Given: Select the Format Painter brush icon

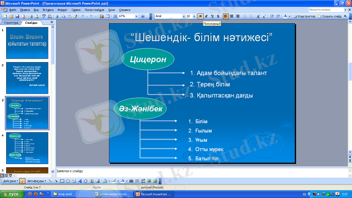Looking at the screenshot, I should click(x=75, y=16).
